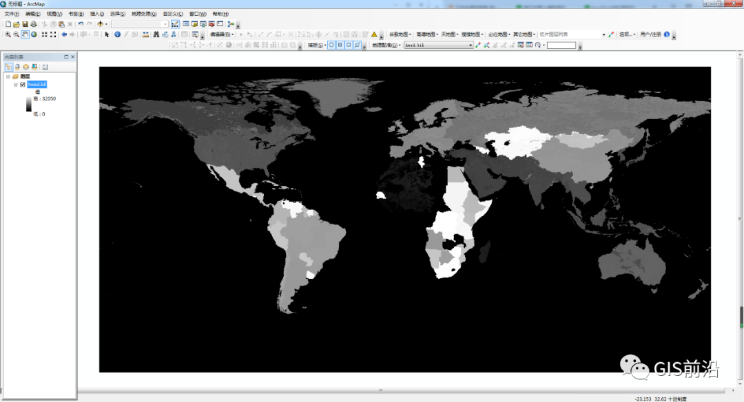
Task: List by drawing order in table of contents
Action: (x=8, y=67)
